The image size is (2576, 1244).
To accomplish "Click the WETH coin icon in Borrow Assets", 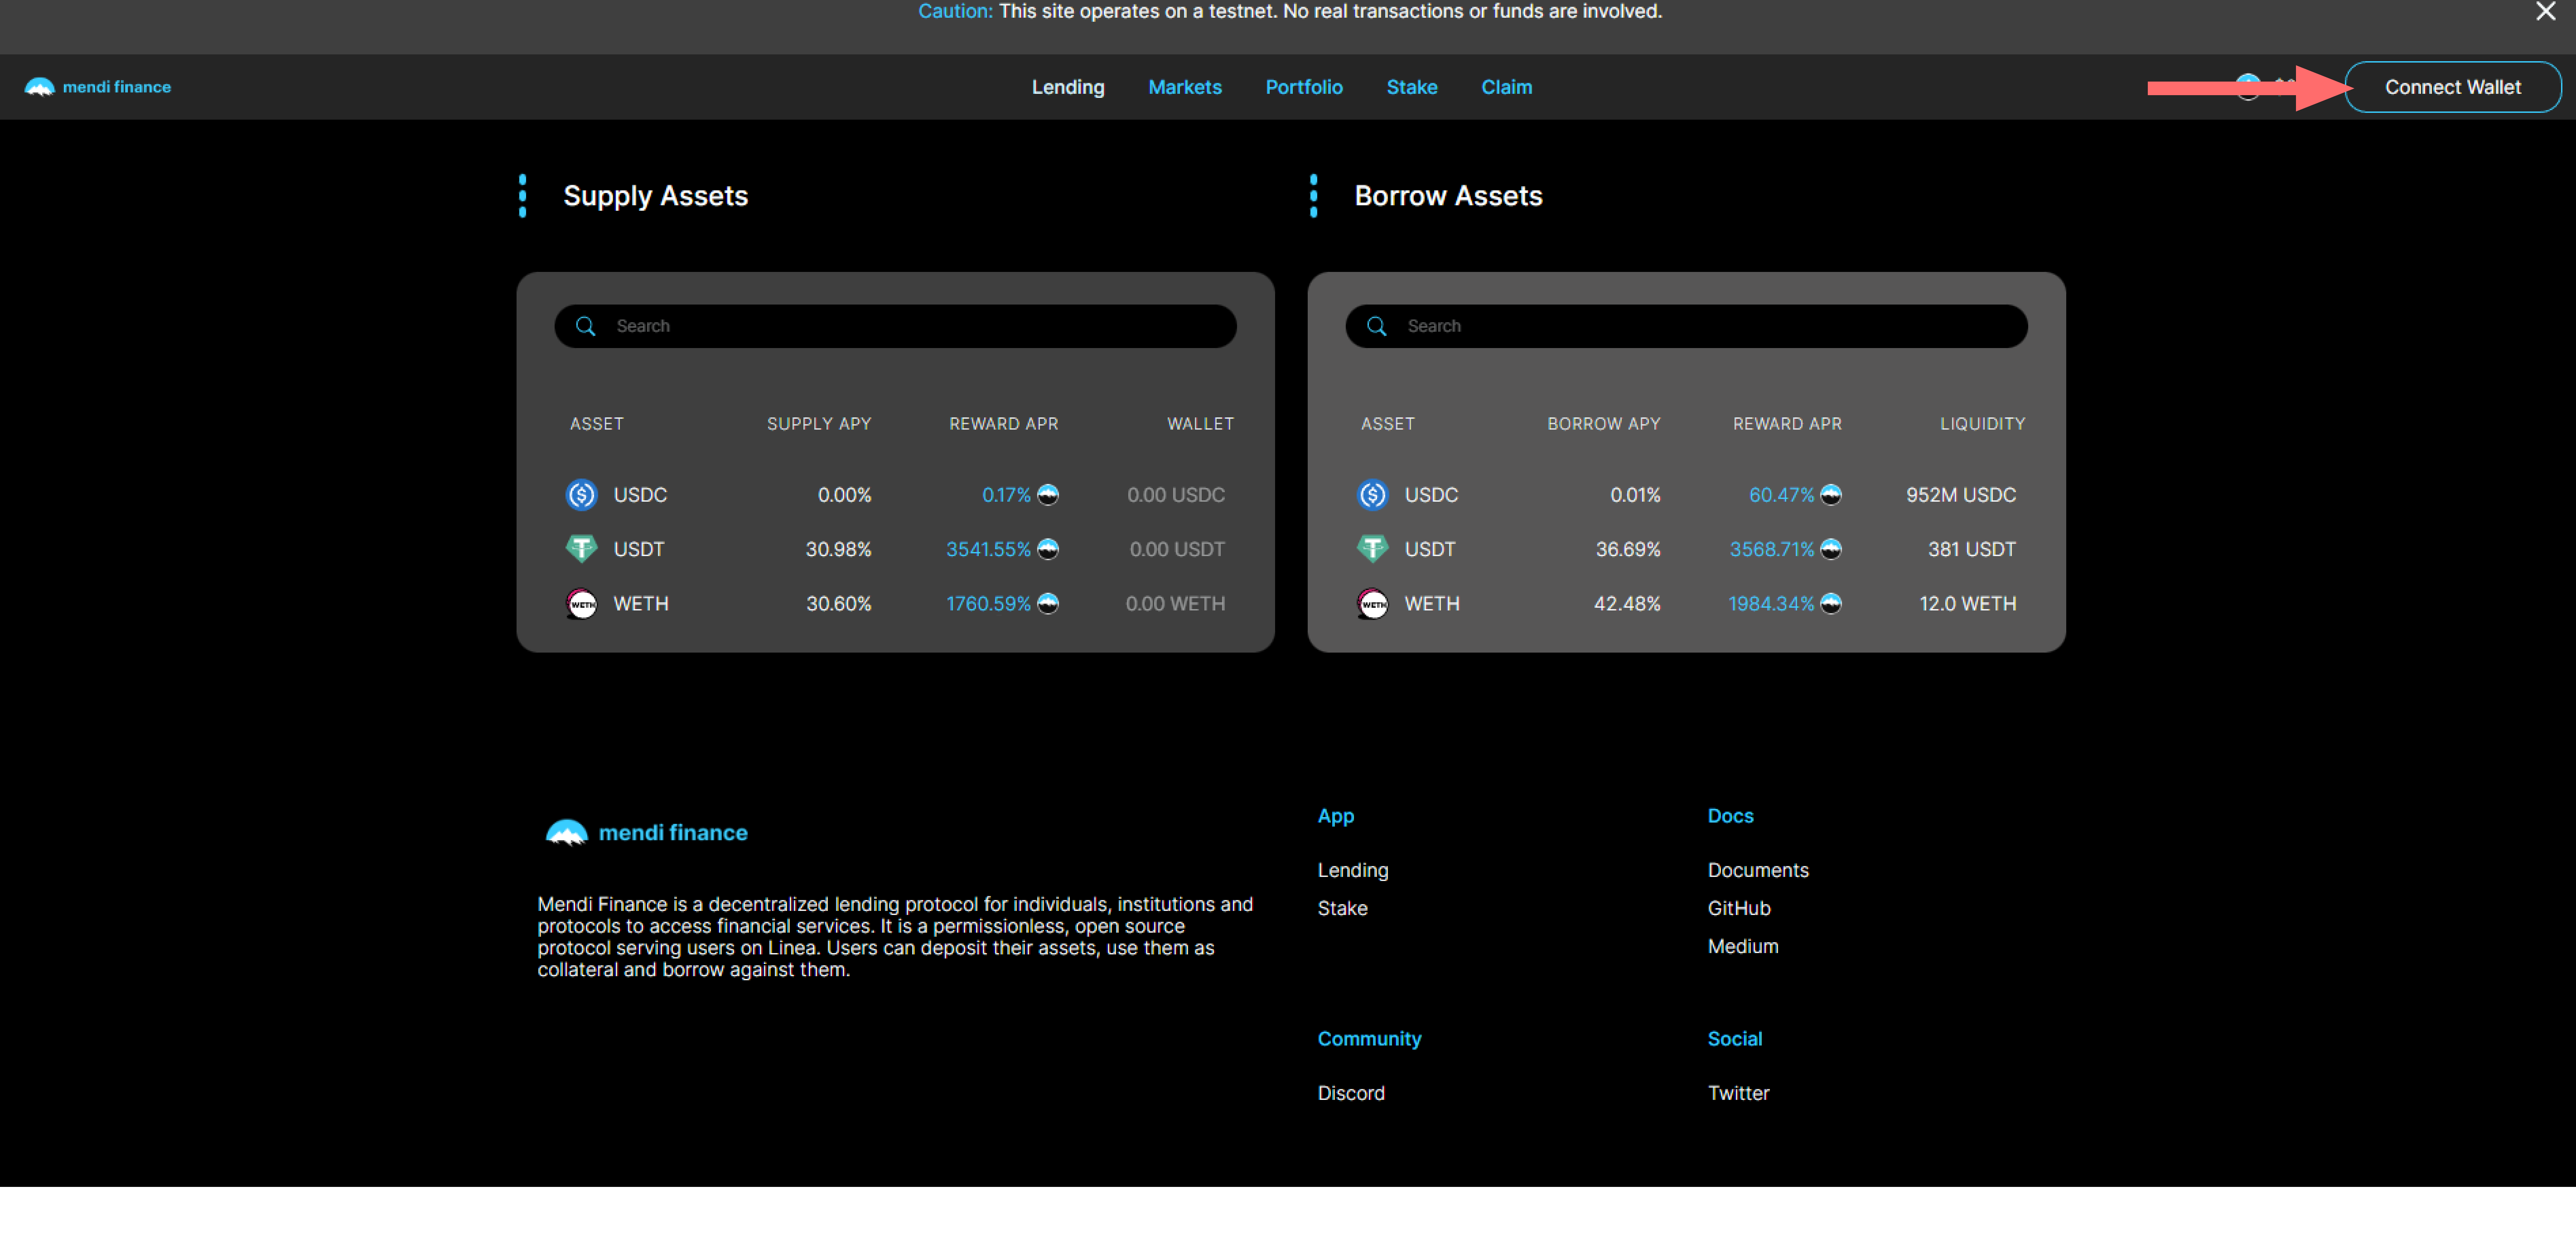I will [x=1373, y=604].
